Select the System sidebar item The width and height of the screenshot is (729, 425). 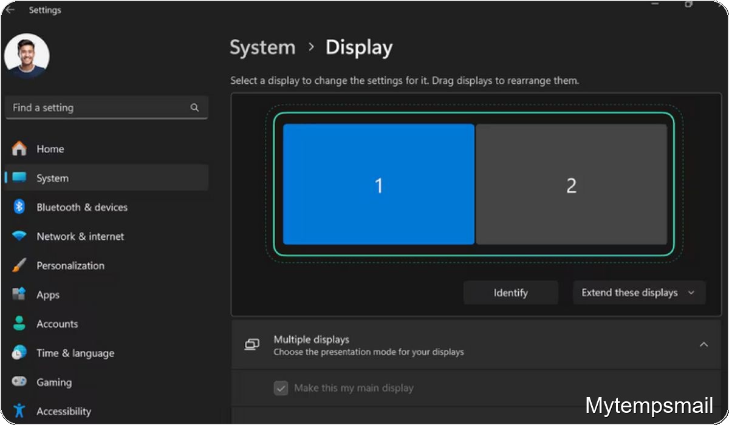pyautogui.click(x=52, y=178)
